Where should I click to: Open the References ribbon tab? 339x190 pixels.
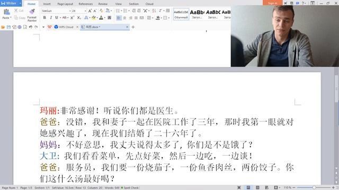tap(86, 4)
